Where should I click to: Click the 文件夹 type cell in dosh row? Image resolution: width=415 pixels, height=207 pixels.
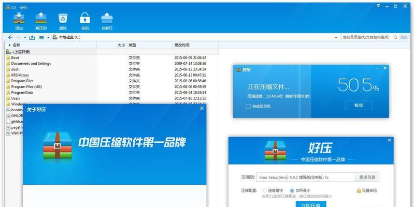(134, 69)
